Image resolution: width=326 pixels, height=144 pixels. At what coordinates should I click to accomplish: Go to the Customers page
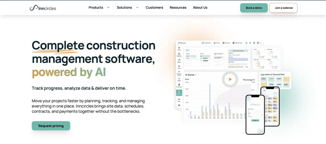[154, 7]
